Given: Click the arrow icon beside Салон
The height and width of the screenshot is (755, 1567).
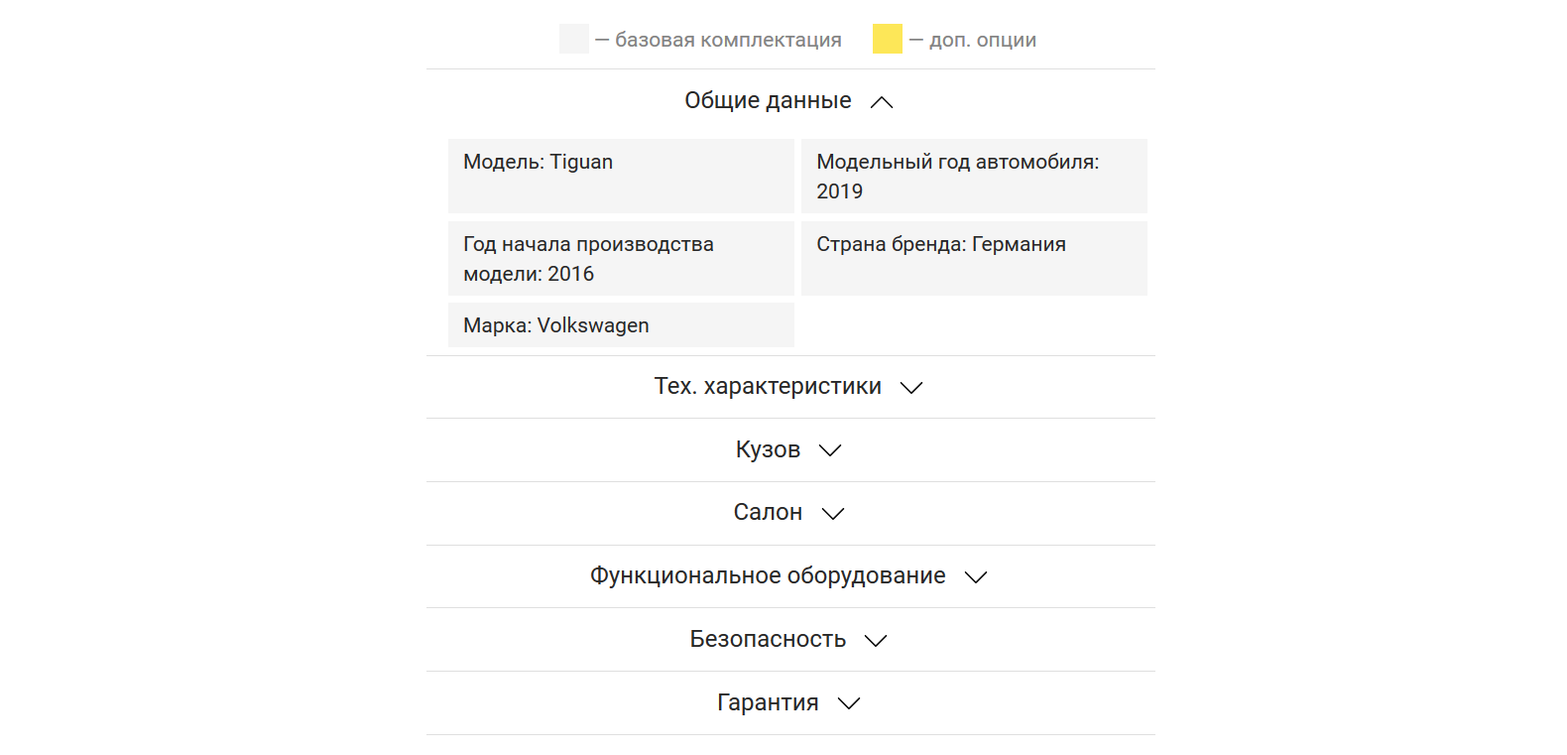Looking at the screenshot, I should (x=833, y=514).
